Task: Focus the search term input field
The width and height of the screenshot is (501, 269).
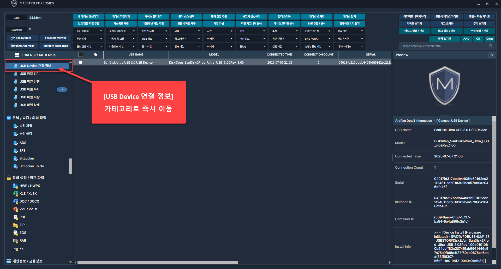Action: click(444, 46)
